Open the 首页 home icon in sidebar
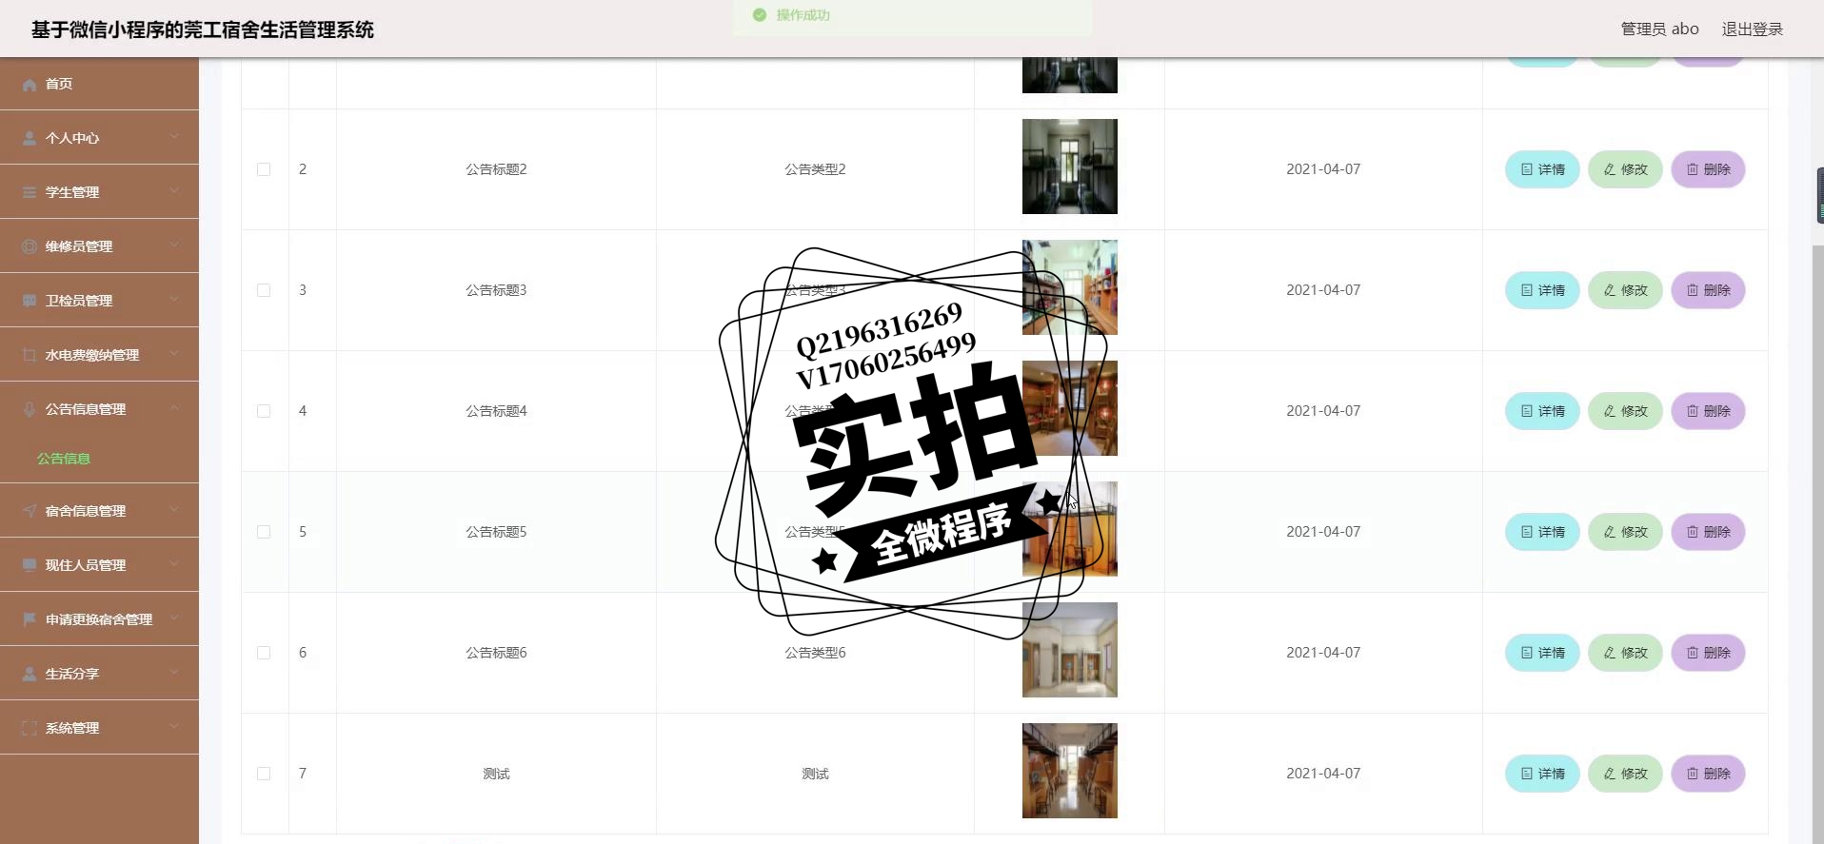This screenshot has height=844, width=1824. point(30,85)
